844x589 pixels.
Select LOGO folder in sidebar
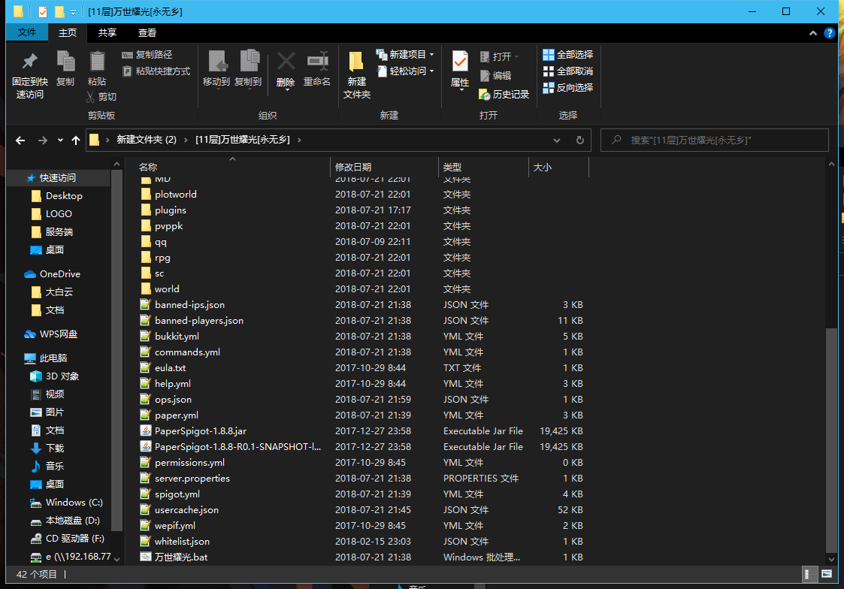point(59,214)
